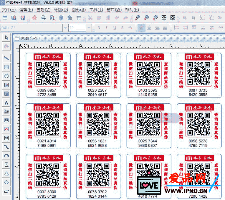Select right text alignment
Viewport: 225px width, 200px height.
pyautogui.click(x=157, y=28)
